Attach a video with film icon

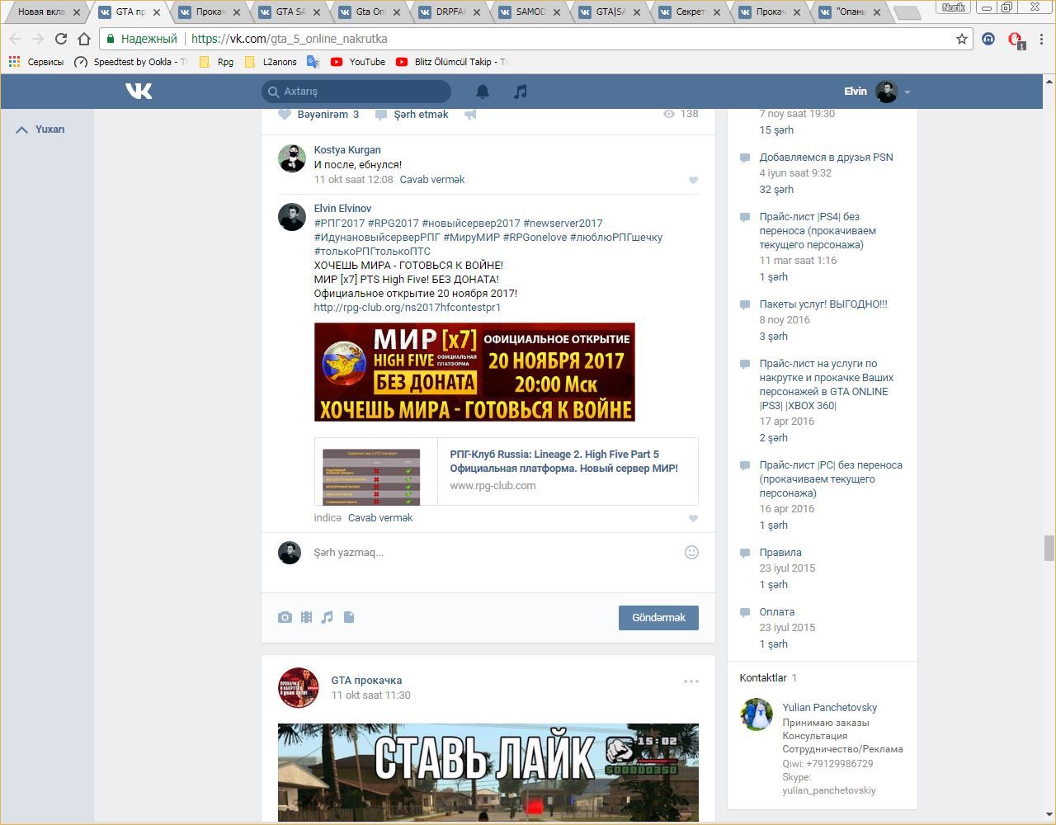306,617
